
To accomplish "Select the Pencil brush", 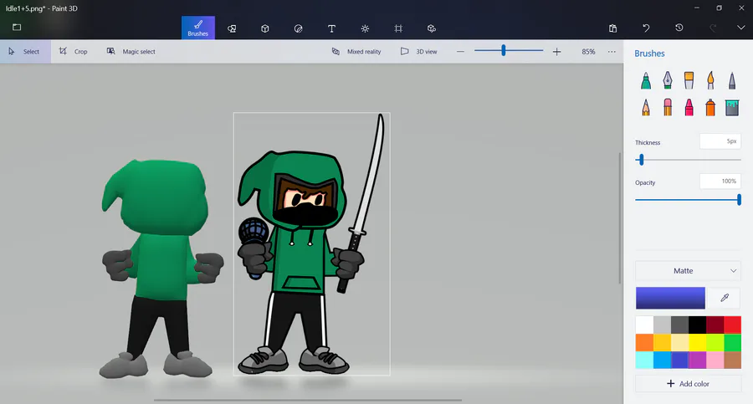I will pos(646,107).
